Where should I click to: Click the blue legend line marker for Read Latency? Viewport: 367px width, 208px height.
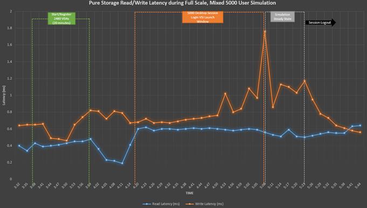pos(147,204)
